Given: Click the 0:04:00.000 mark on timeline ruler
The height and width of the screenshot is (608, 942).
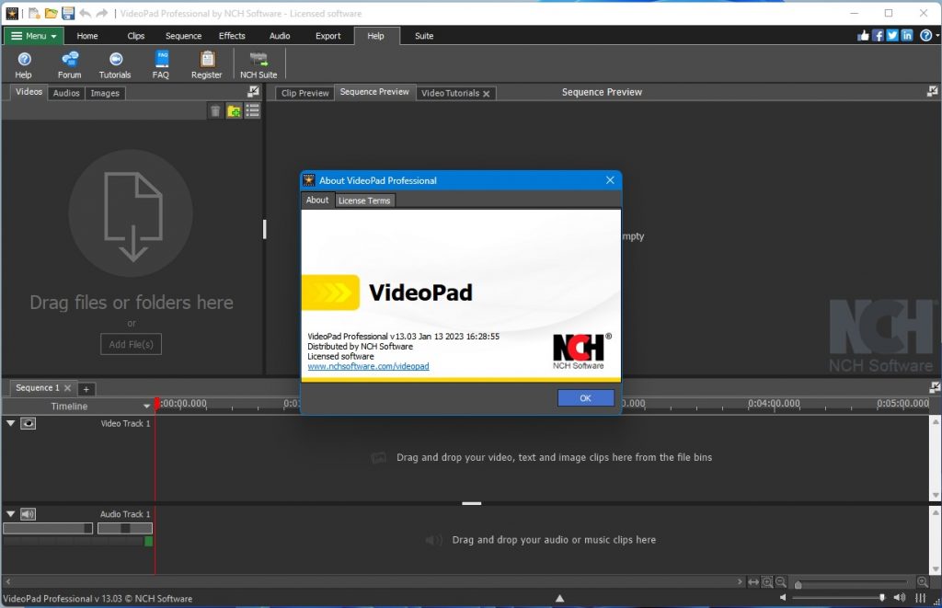Looking at the screenshot, I should (x=774, y=403).
